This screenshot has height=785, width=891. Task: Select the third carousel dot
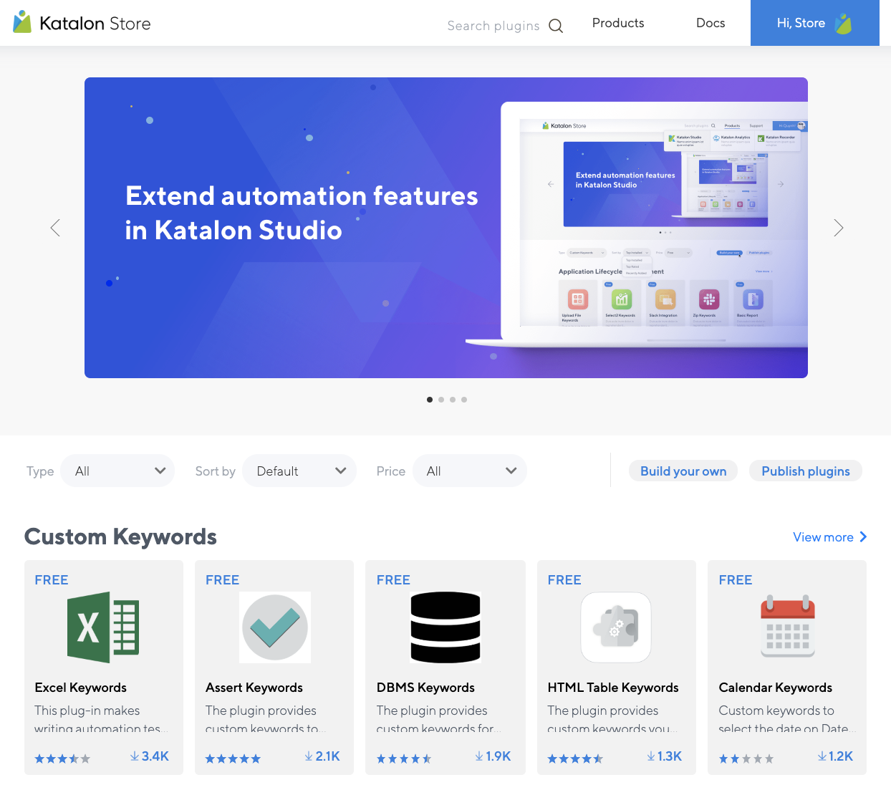[x=453, y=400]
